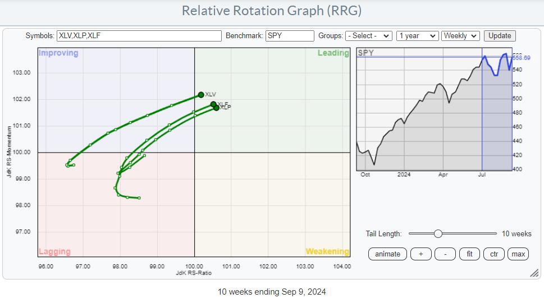Click the resize handle at chart corner
544x298 pixels.
tap(534, 273)
